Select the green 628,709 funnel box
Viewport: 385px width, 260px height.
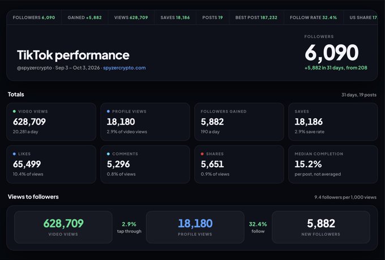(63, 227)
